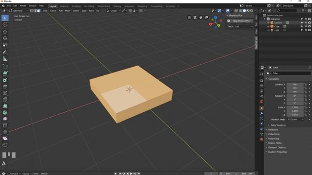
Task: Click the Stop Shortcut VUr button
Action: point(240,21)
